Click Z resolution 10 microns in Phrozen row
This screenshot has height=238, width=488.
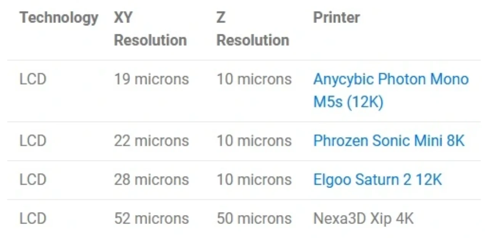pyautogui.click(x=254, y=141)
